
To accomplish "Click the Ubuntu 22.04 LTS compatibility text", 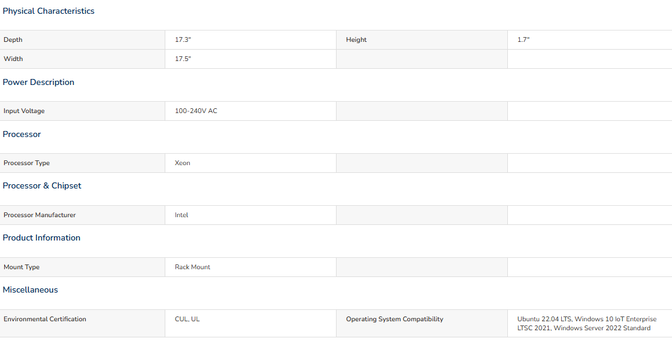I will pyautogui.click(x=544, y=319).
